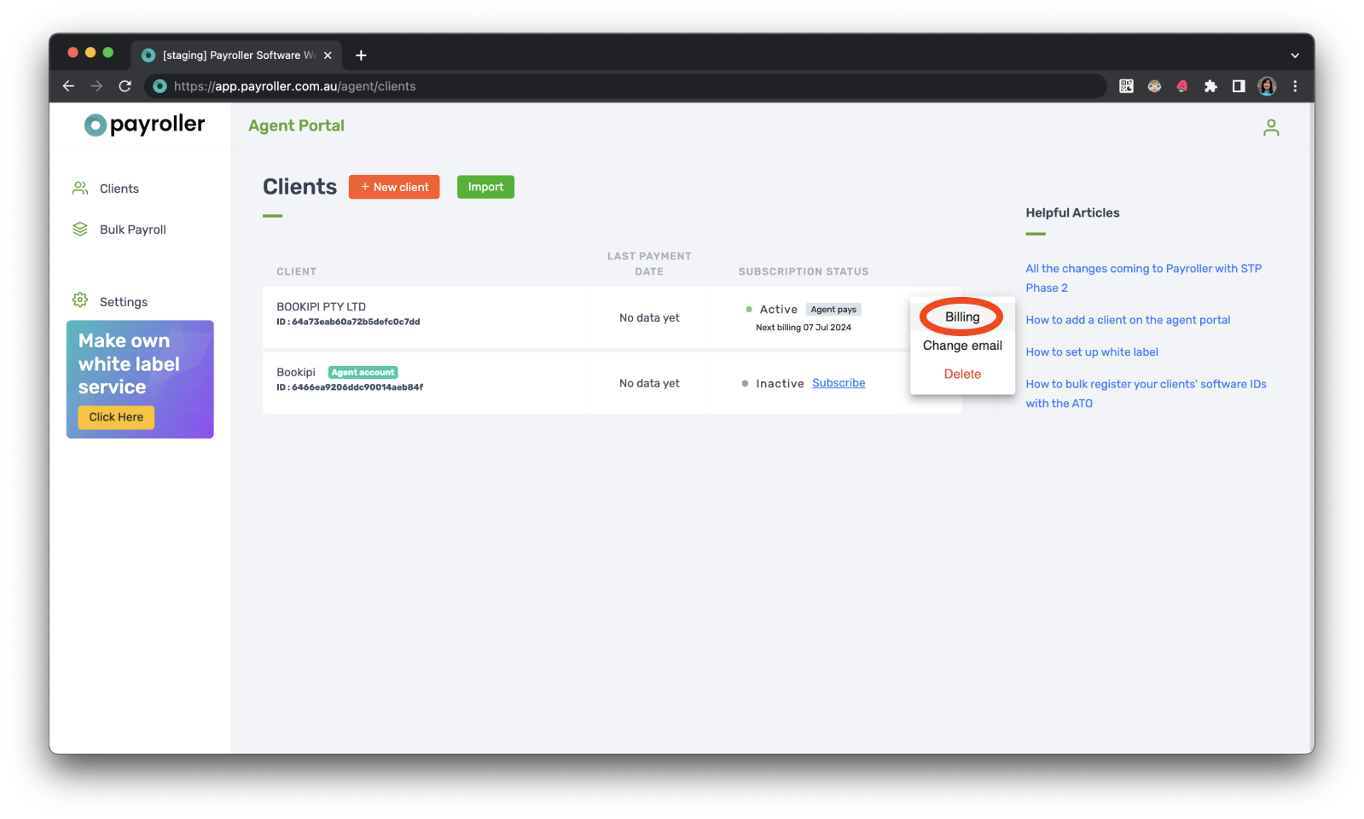This screenshot has height=819, width=1364.
Task: Click the Agent account badge
Action: point(363,372)
